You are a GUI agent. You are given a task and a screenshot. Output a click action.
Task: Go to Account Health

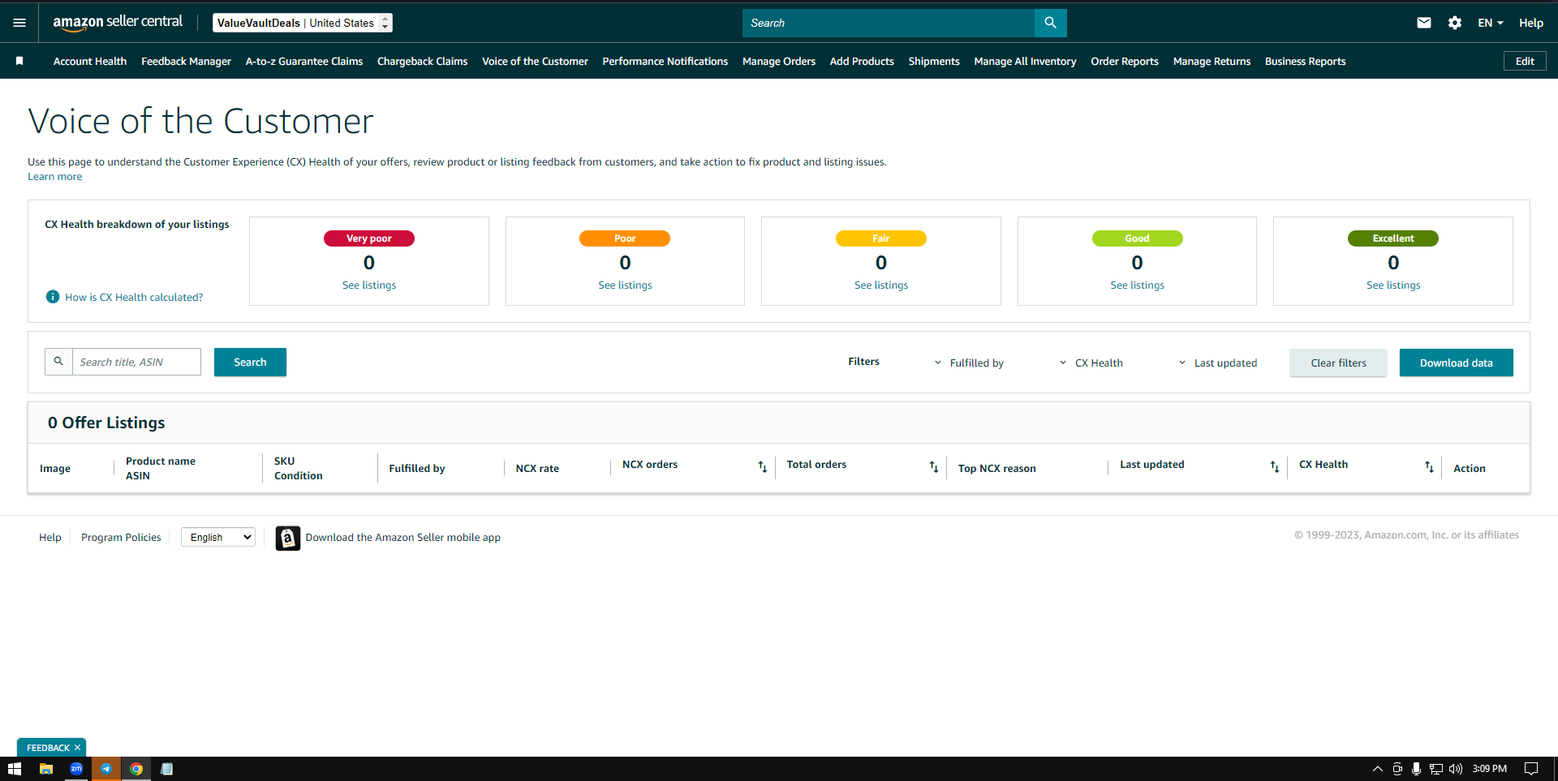pyautogui.click(x=90, y=61)
